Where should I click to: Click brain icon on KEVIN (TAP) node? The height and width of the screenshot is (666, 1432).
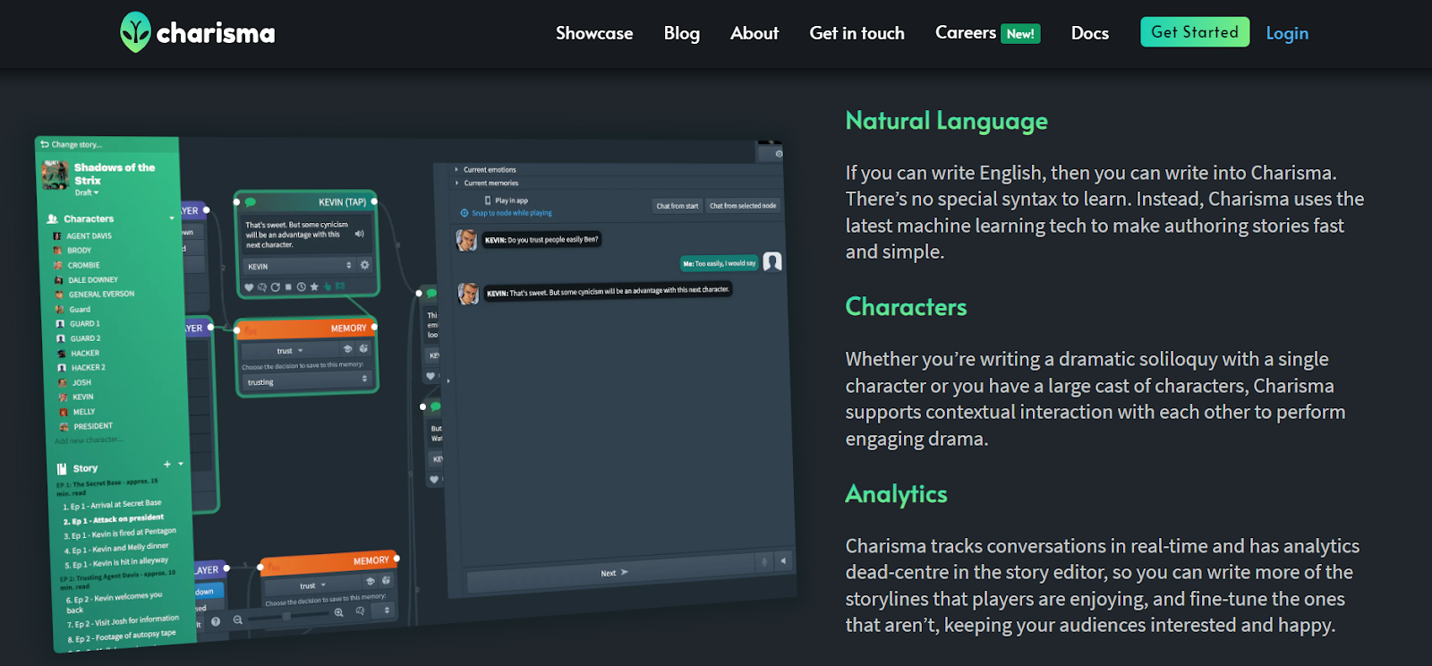pyautogui.click(x=262, y=287)
